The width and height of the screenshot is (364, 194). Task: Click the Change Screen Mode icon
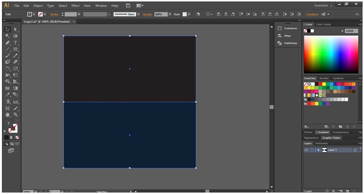(11, 151)
